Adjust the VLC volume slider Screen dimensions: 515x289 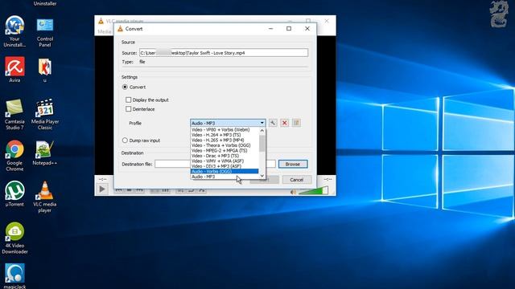tap(313, 190)
